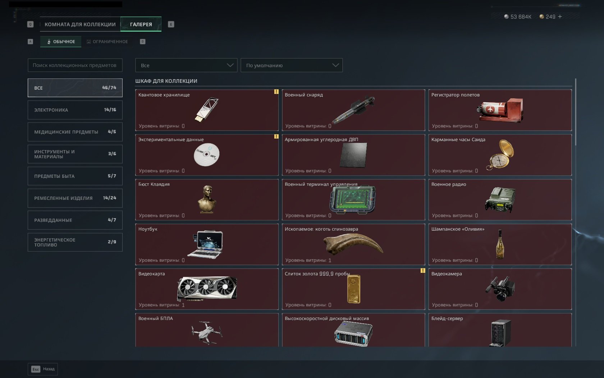
Task: Click the yellow alert badge on Экспериментальные данные
Action: 276,136
